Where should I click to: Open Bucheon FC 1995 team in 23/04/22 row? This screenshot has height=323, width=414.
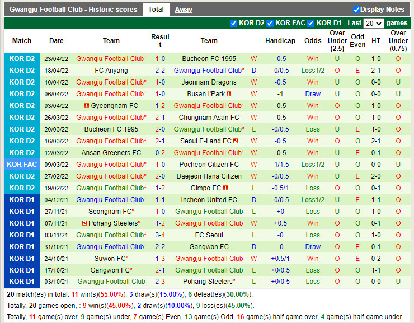209,59
